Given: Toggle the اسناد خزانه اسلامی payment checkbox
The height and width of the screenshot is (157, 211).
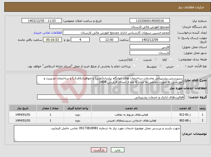Looking at the screenshot, I should [134, 65].
